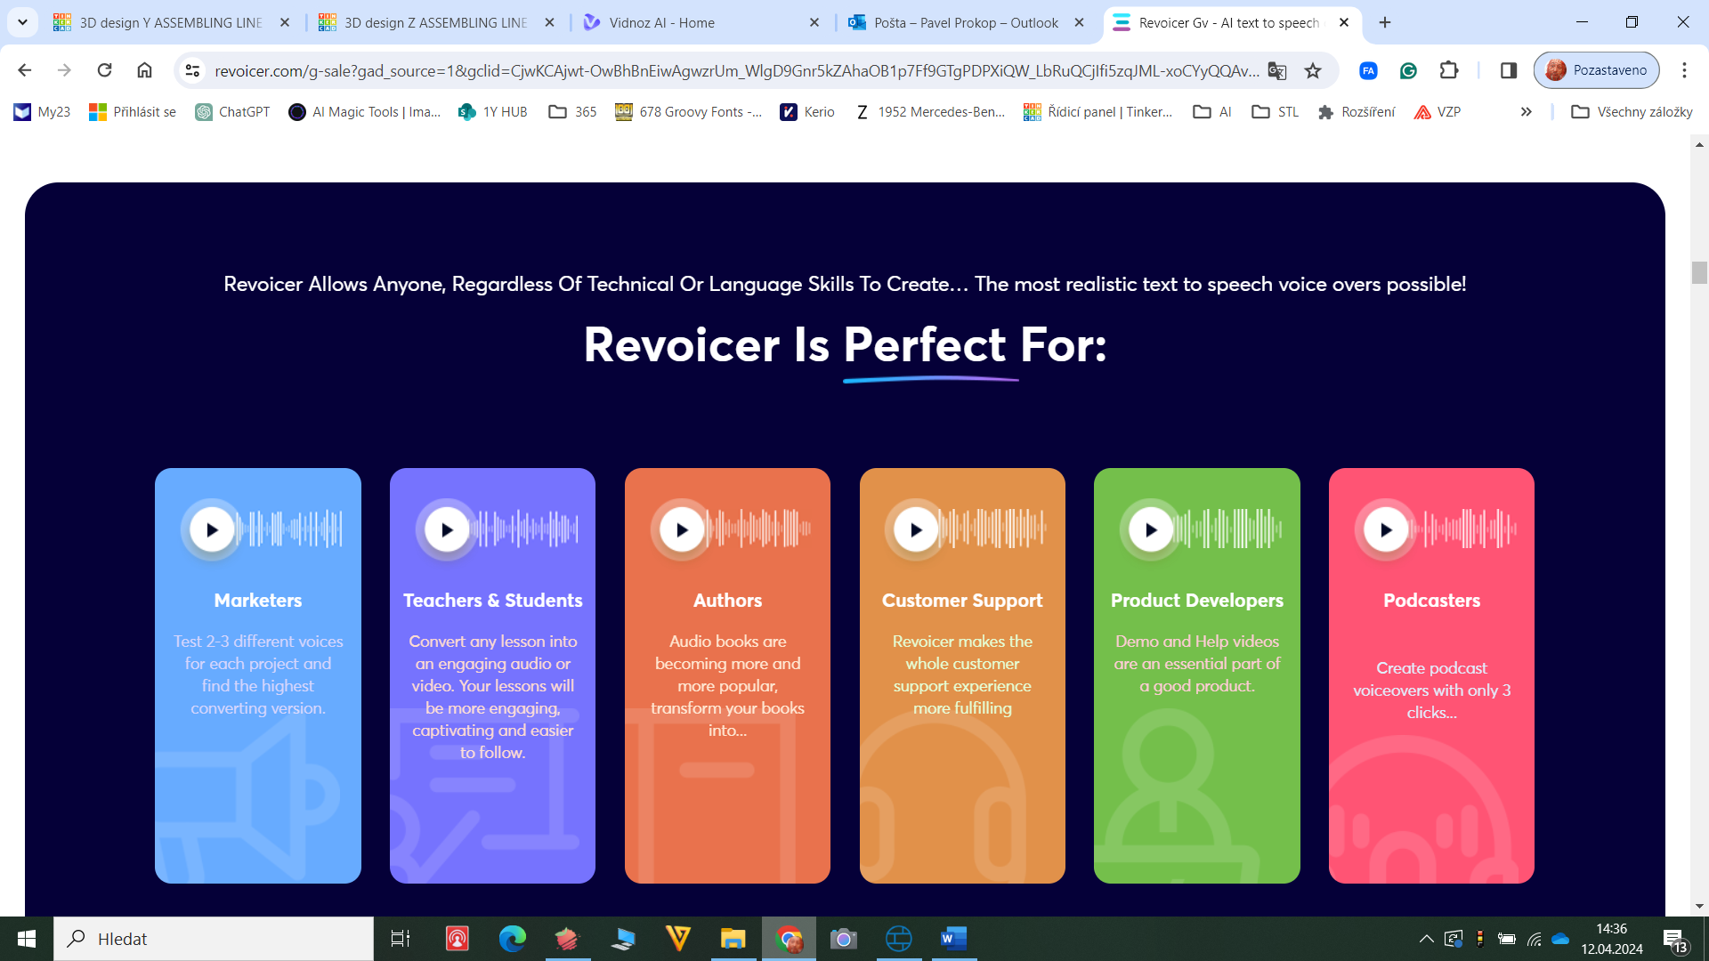Open the FA extension icon
This screenshot has height=961, width=1709.
1368,70
